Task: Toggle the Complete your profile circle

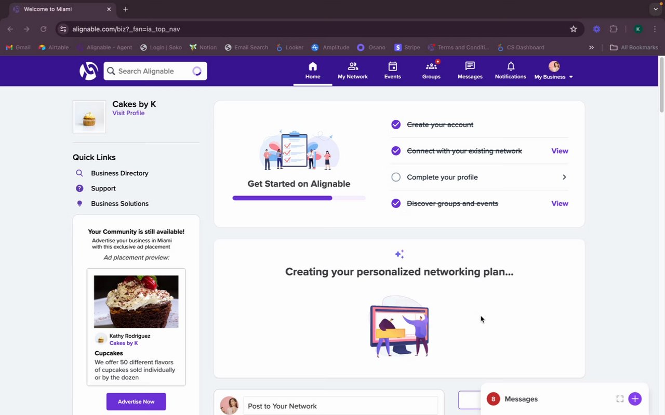Action: (396, 177)
